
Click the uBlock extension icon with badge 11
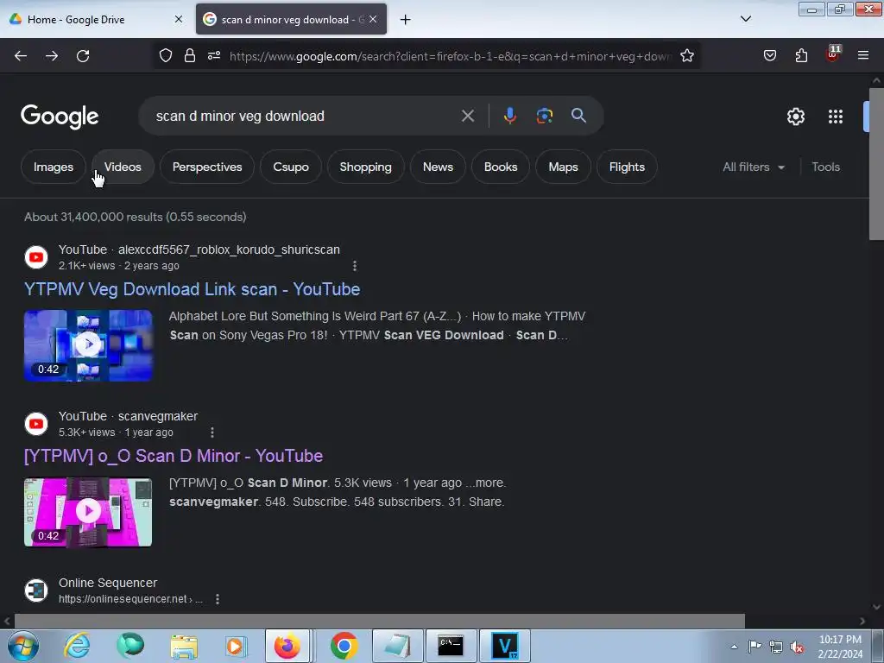[833, 54]
